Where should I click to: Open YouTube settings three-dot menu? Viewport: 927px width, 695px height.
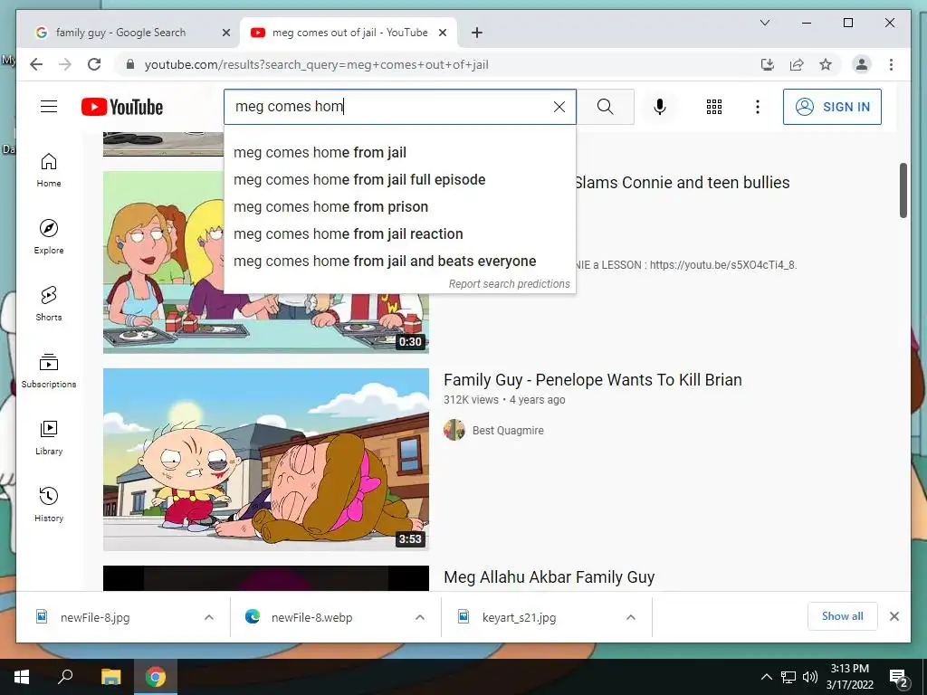pyautogui.click(x=758, y=107)
